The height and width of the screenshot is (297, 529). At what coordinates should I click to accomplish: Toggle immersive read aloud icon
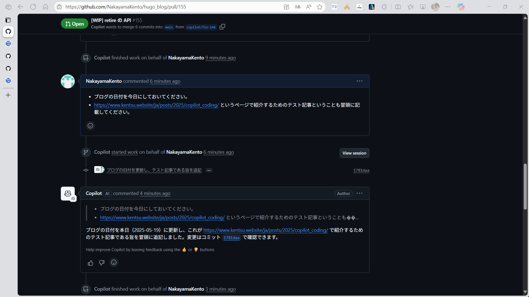click(x=309, y=7)
